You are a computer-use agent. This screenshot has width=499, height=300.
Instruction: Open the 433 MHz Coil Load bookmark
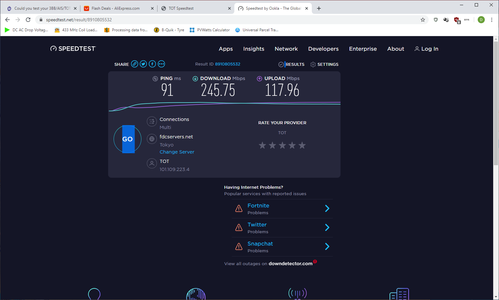pyautogui.click(x=76, y=30)
